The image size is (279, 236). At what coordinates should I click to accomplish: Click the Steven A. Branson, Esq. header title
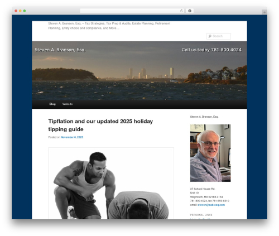click(x=60, y=50)
